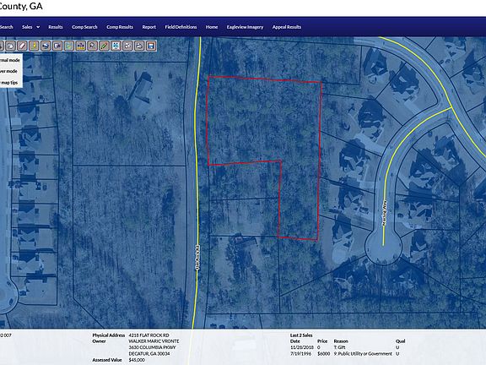486x365 pixels.
Task: Click the hierarchy tree toolbar icon
Action: [x=81, y=46]
